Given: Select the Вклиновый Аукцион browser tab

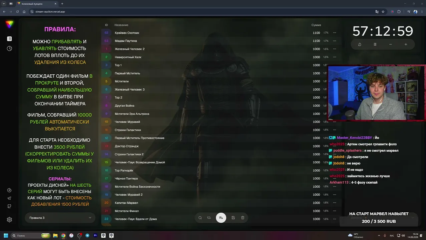Looking at the screenshot, I should point(37,4).
